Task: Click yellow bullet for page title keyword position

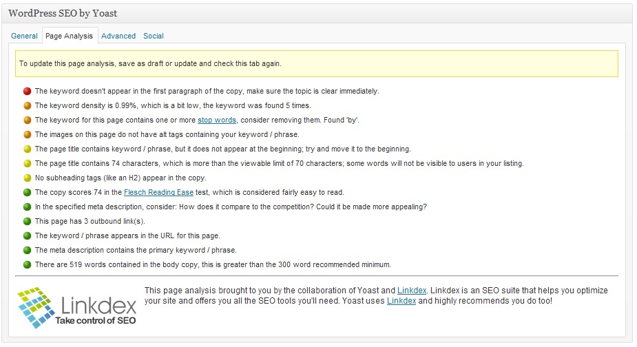Action: point(28,149)
